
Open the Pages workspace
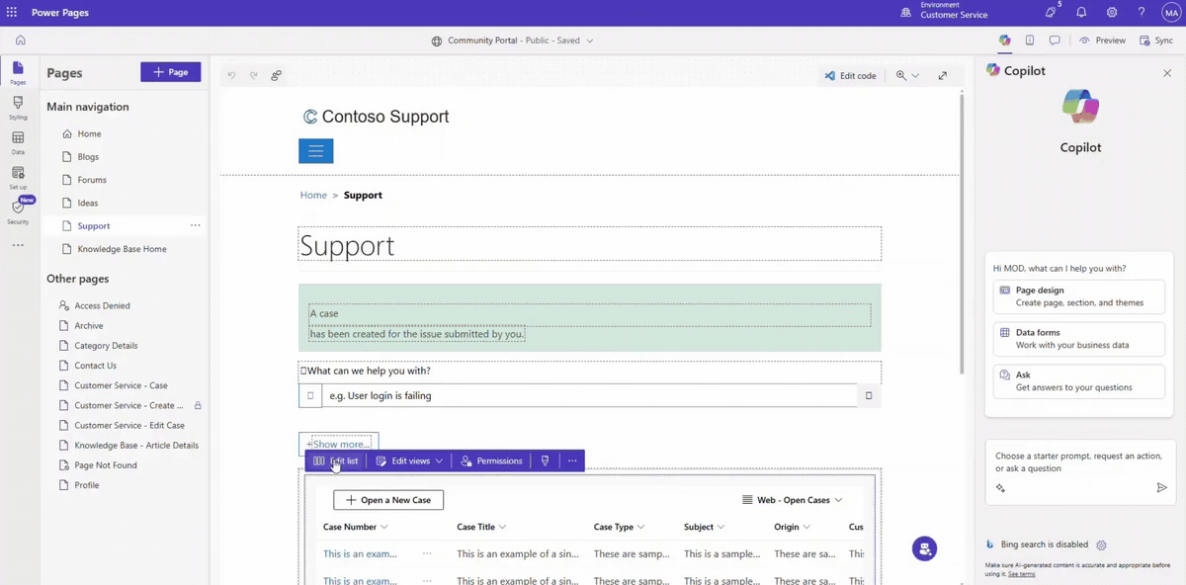(x=18, y=72)
